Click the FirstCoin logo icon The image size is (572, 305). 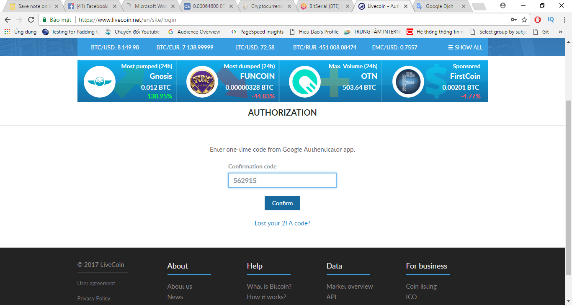click(x=407, y=82)
